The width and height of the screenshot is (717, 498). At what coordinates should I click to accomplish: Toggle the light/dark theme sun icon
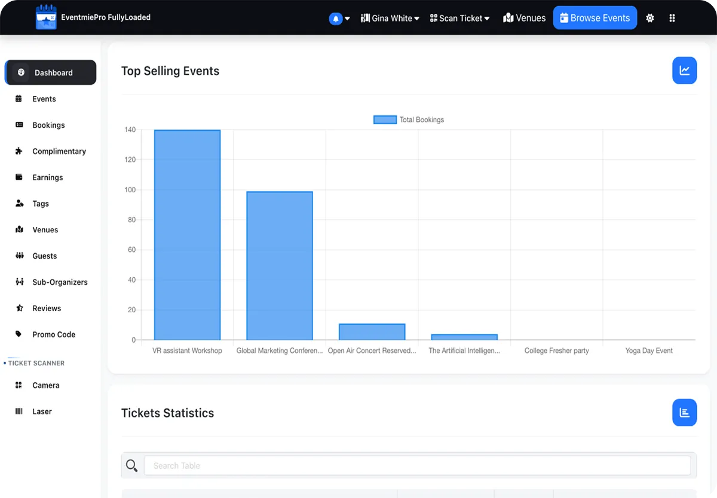650,19
